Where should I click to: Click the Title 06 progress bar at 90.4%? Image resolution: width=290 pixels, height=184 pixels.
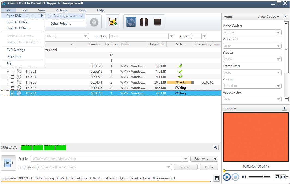[x=180, y=82]
